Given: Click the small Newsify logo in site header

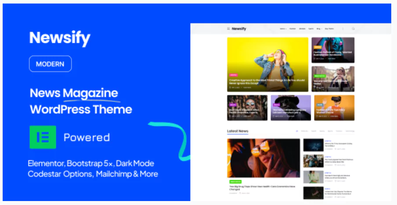Looking at the screenshot, I should click(x=239, y=29).
